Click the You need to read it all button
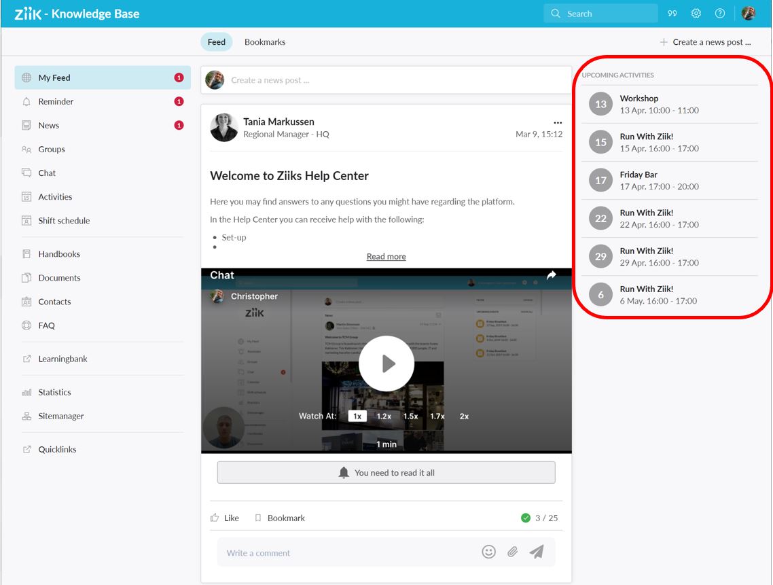Viewport: 773px width, 585px height. click(386, 472)
